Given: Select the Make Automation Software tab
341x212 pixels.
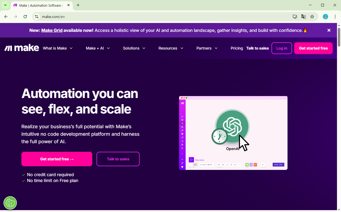Looking at the screenshot, I should click(41, 5).
